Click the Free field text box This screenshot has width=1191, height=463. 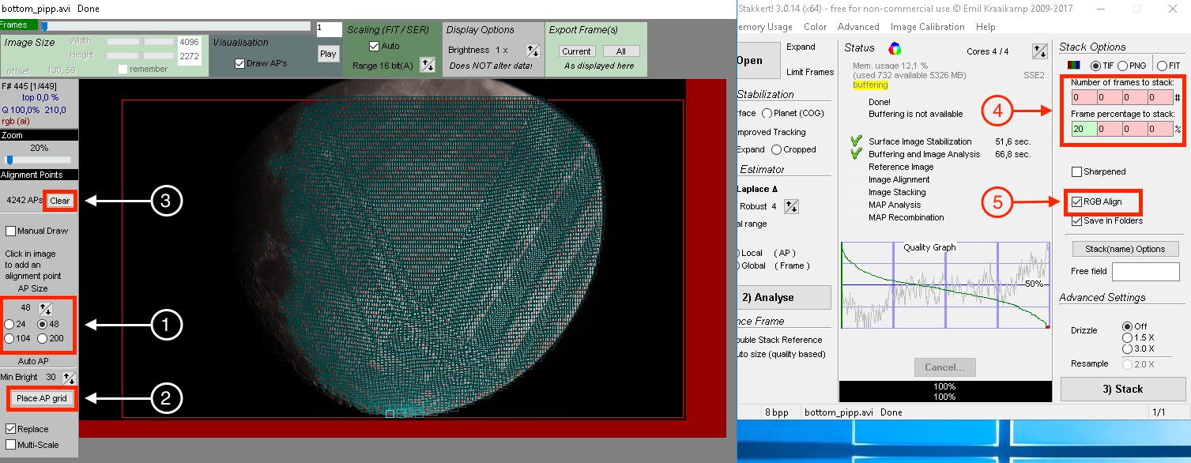click(x=1145, y=272)
